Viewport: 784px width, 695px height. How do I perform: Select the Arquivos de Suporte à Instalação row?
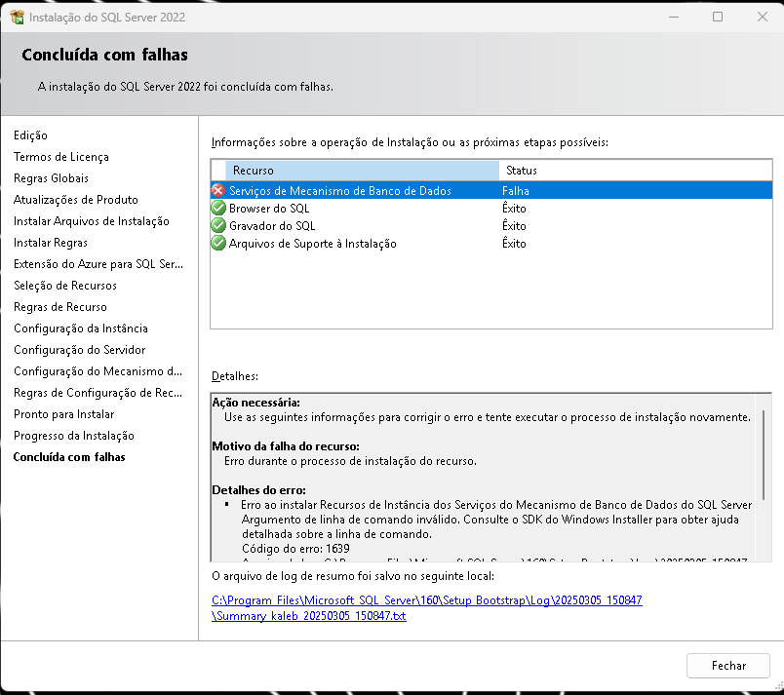[491, 244]
